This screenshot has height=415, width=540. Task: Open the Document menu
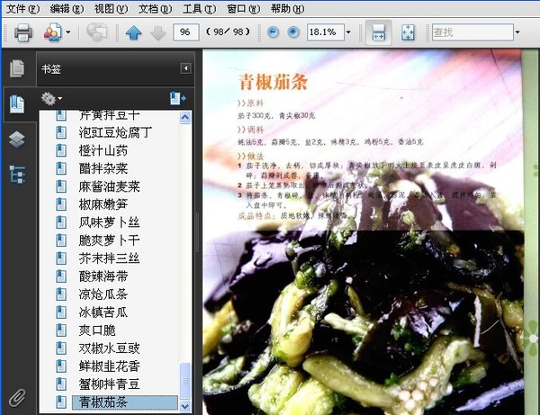(x=155, y=9)
